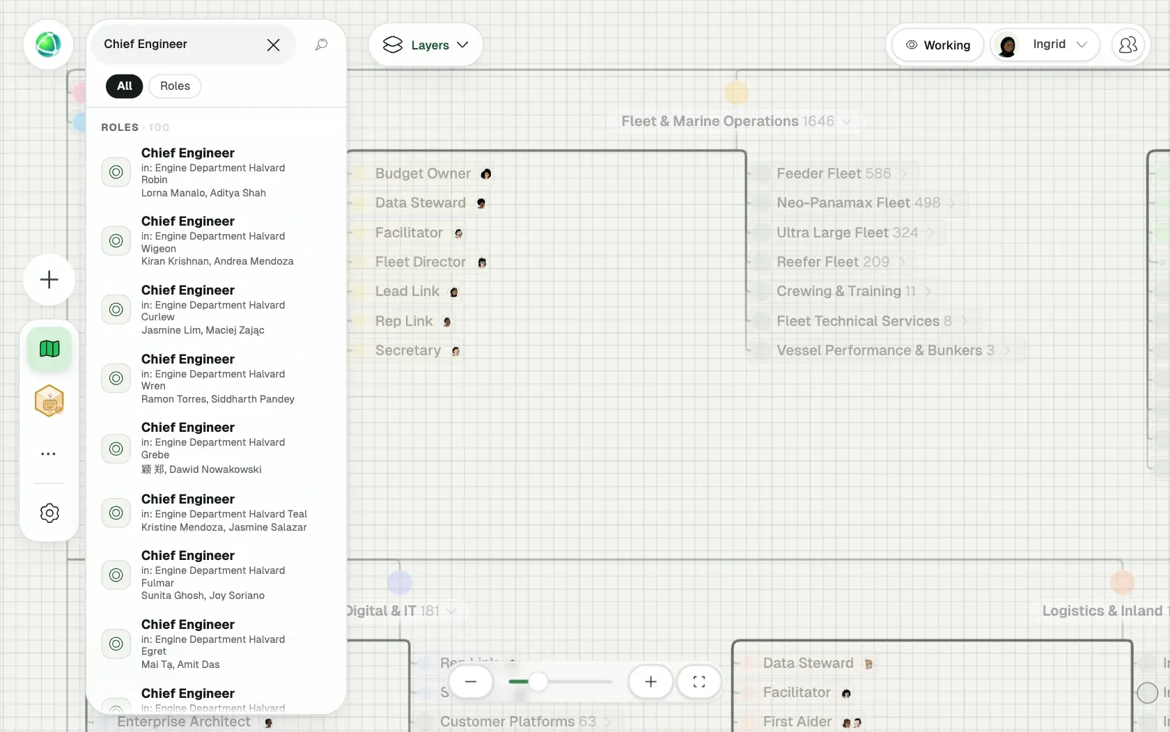Open Chief Engineer in Halvard Wigeon result
The image size is (1170, 732).
216,241
